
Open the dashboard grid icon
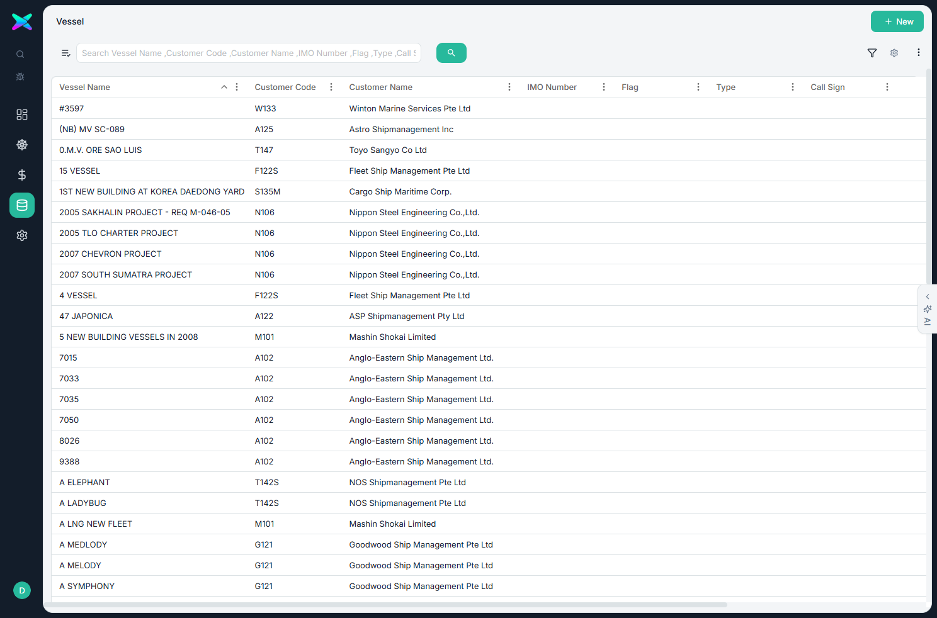pyautogui.click(x=22, y=115)
